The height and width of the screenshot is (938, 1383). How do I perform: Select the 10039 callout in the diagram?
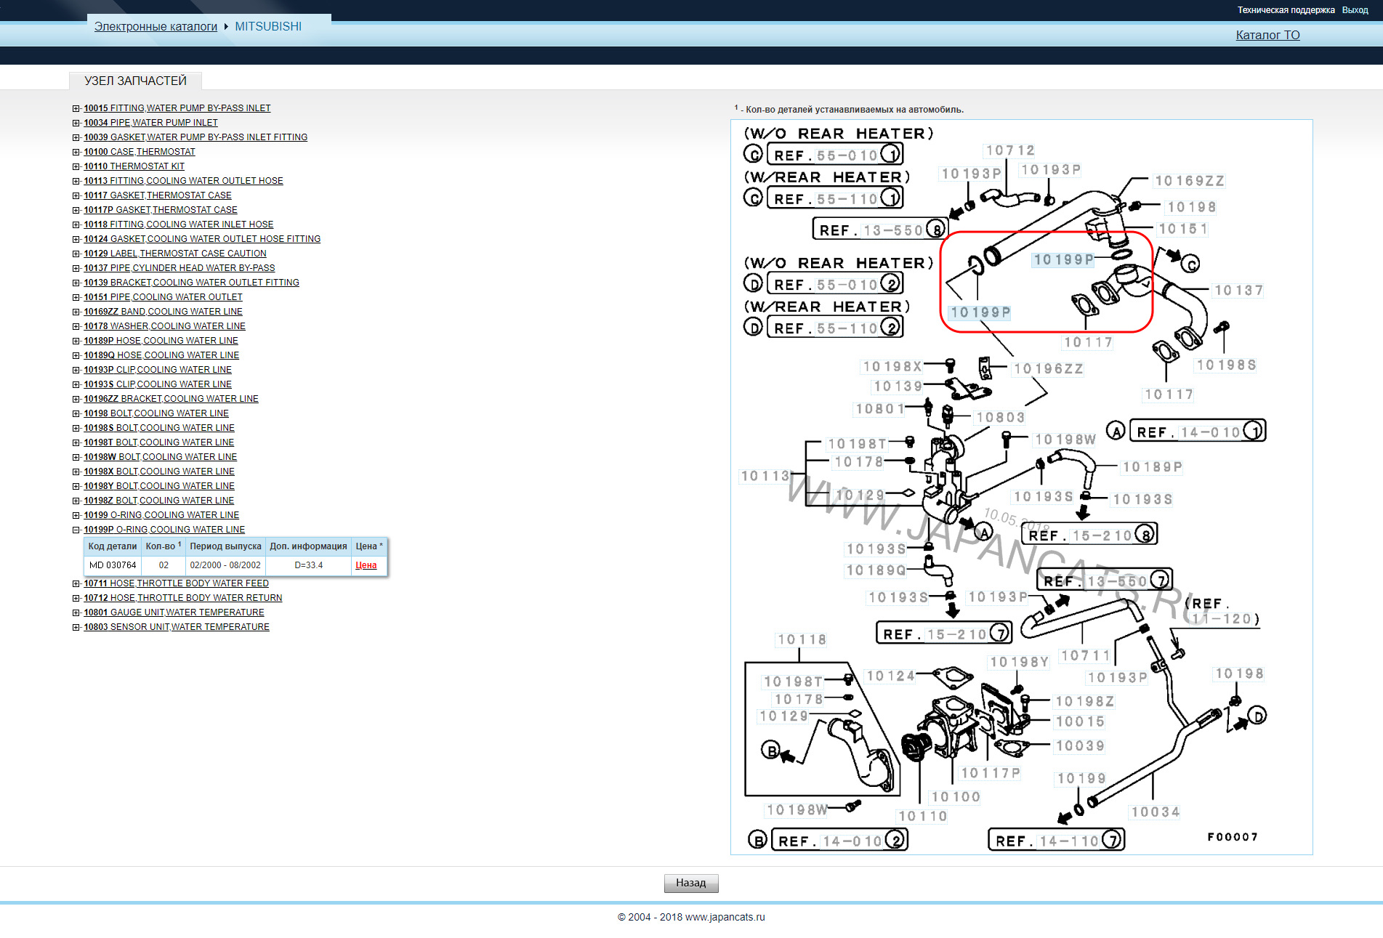[1080, 746]
